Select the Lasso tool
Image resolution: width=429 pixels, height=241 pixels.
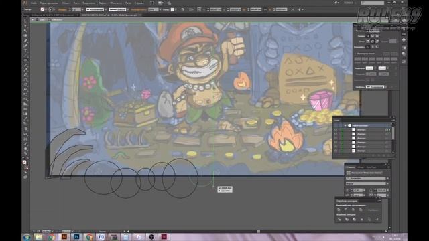click(25, 35)
